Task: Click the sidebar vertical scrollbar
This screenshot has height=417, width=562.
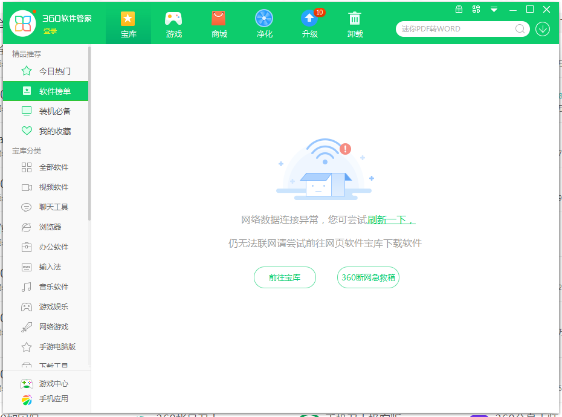Action: pyautogui.click(x=89, y=134)
